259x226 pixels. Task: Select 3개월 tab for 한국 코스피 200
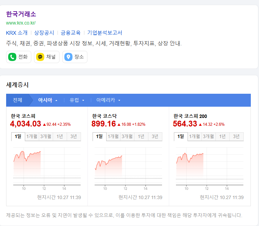click(x=208, y=136)
